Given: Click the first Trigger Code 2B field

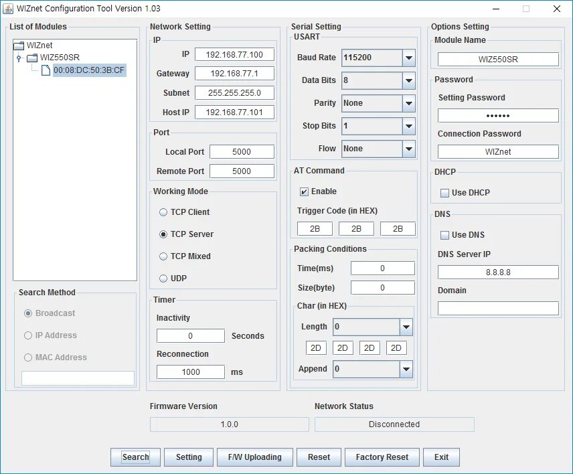Looking at the screenshot, I should (x=315, y=229).
